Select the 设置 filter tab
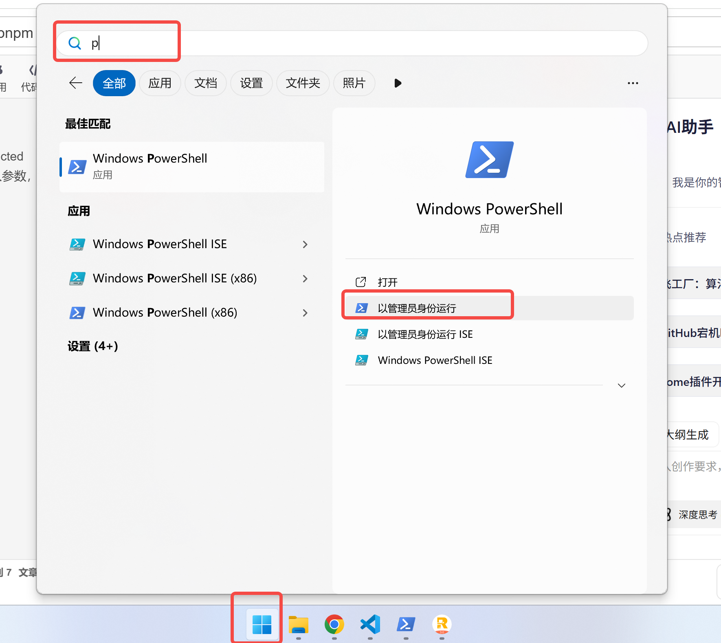This screenshot has height=643, width=721. [251, 83]
